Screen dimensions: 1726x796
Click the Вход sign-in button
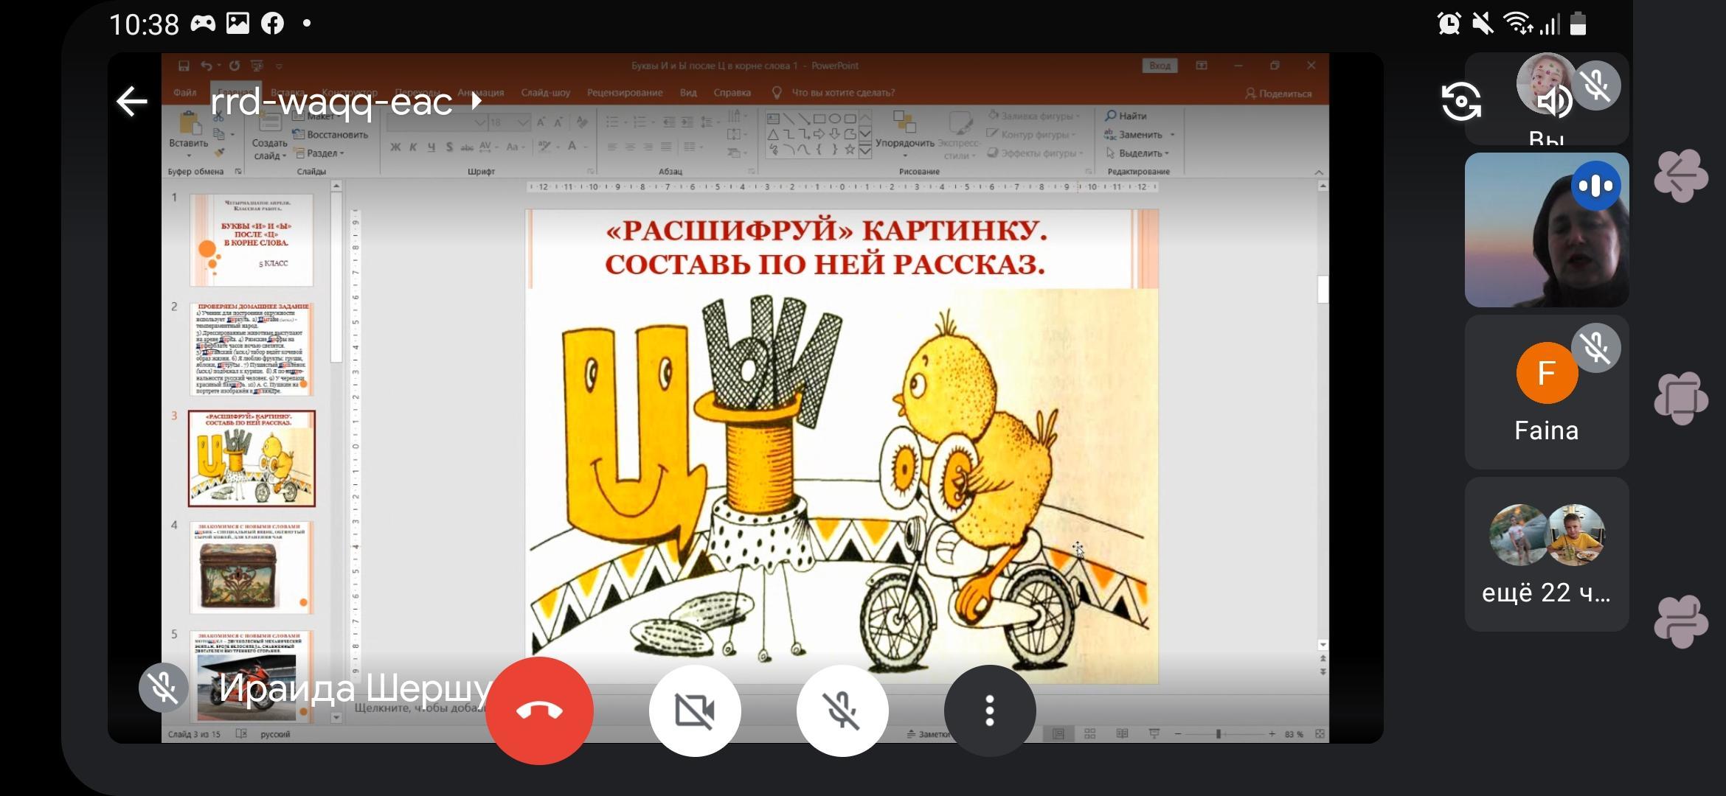(x=1160, y=66)
